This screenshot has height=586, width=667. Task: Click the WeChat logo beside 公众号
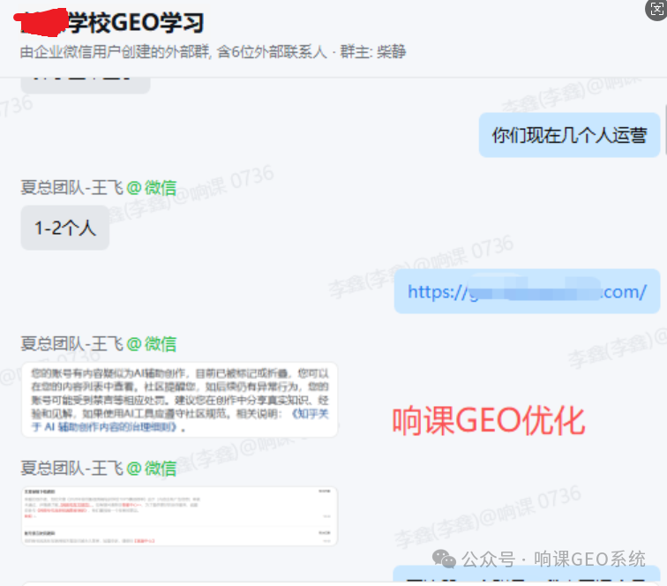tap(444, 559)
